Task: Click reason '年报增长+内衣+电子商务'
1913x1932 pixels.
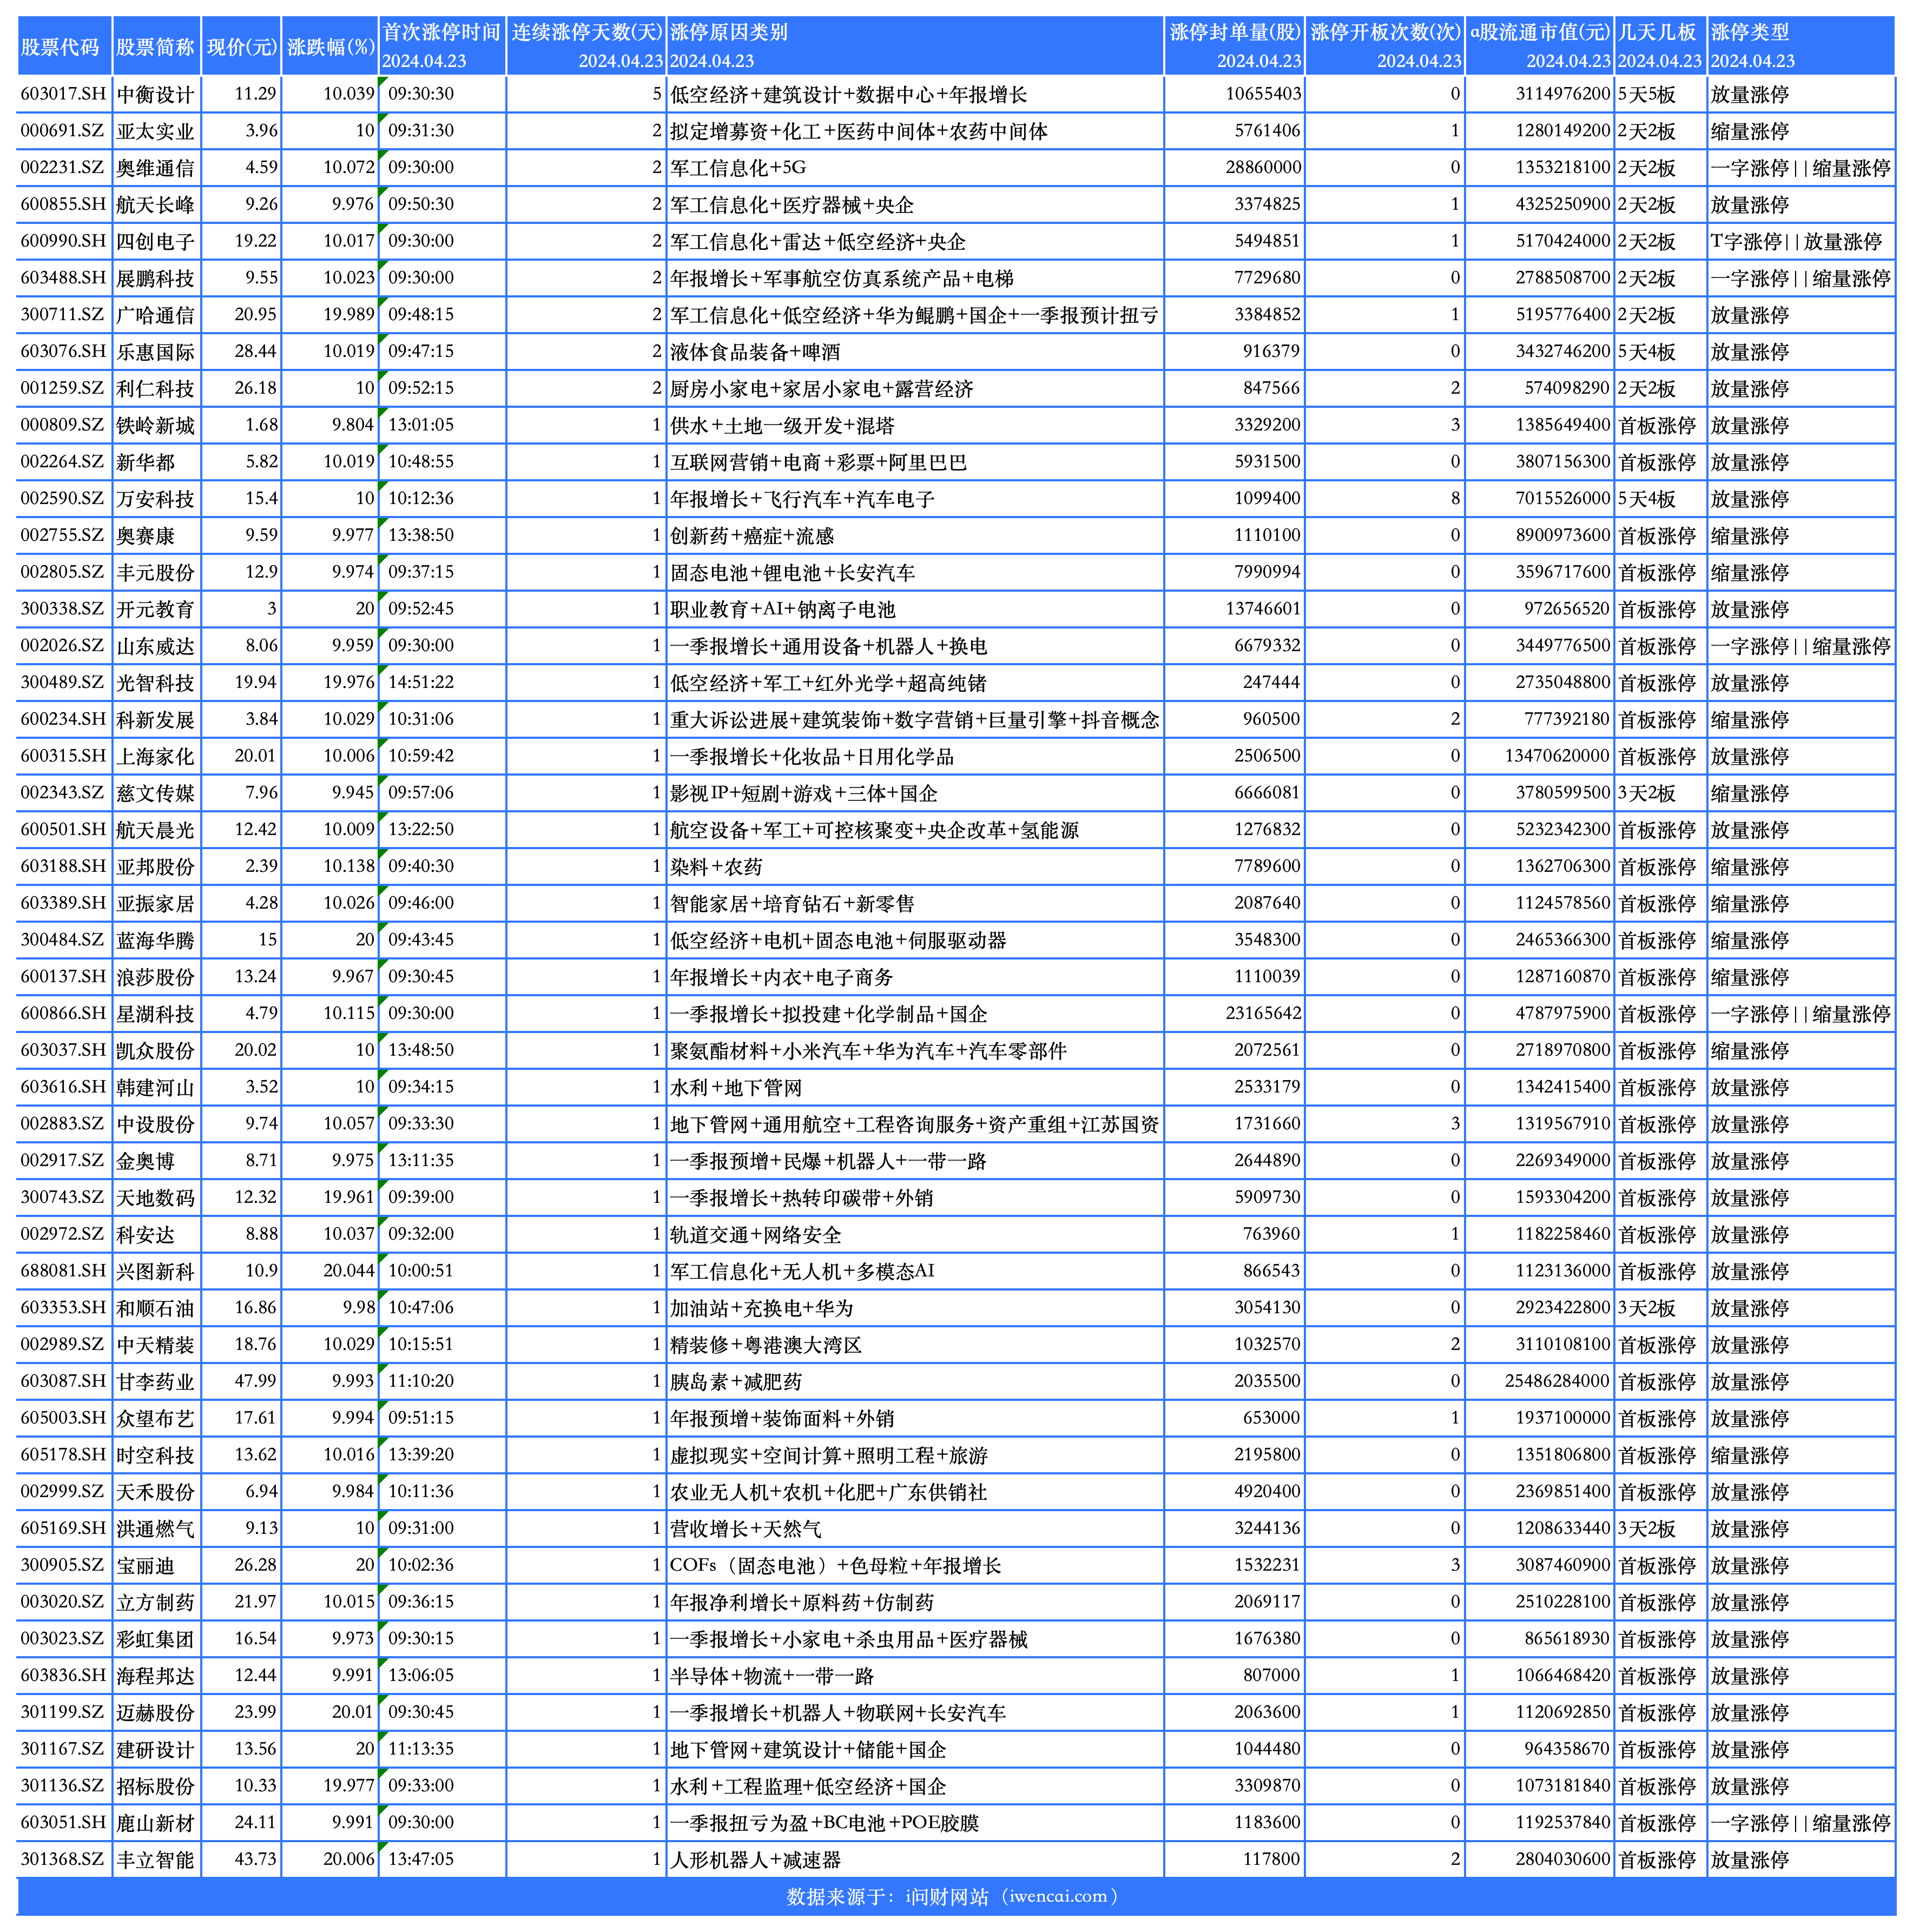Action: click(x=782, y=978)
